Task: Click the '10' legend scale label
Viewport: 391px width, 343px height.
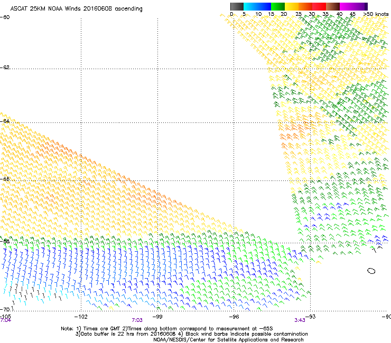Action: 258,14
